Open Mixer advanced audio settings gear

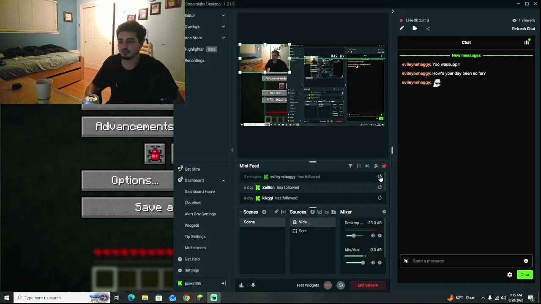point(384,212)
